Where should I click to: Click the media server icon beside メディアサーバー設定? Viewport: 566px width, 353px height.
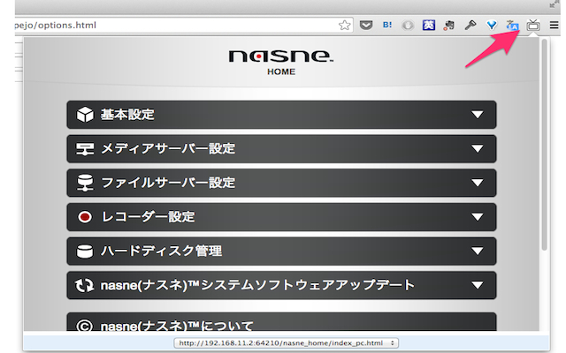(x=85, y=149)
